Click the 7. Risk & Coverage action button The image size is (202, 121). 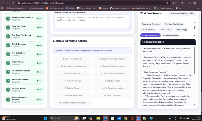coord(72,81)
